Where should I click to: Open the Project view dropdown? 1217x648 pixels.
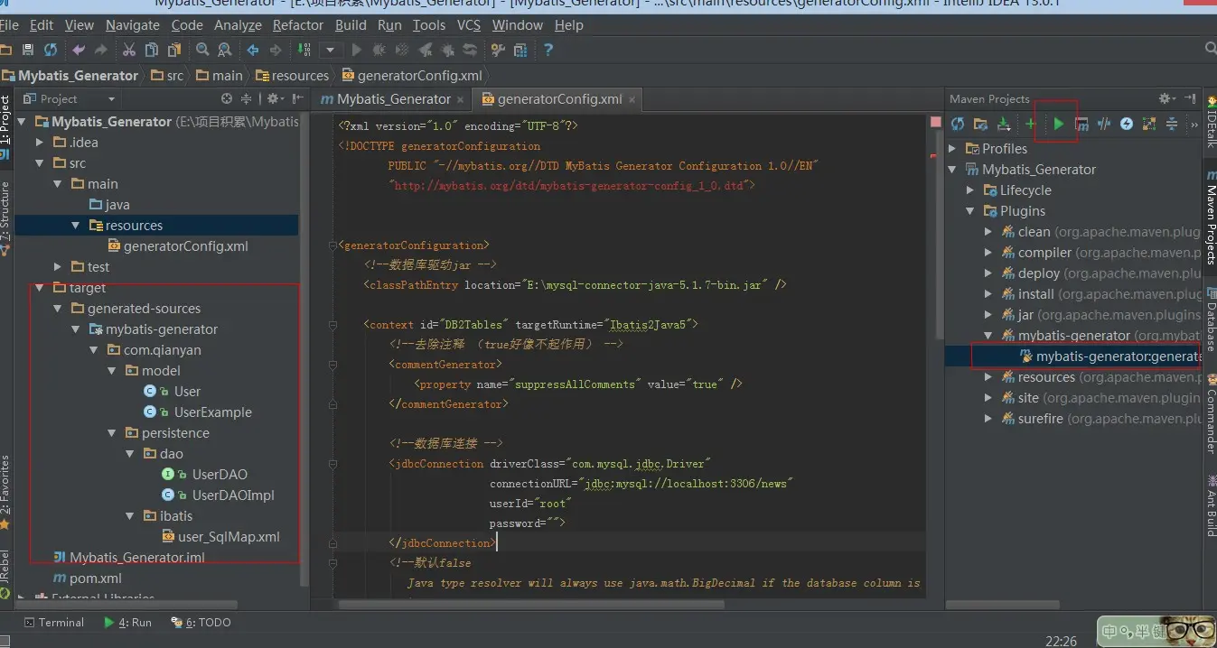112,99
